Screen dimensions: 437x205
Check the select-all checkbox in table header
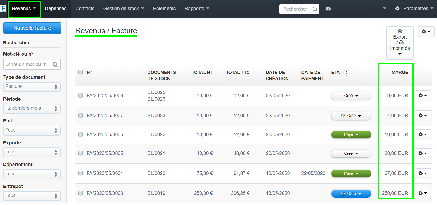coord(81,72)
